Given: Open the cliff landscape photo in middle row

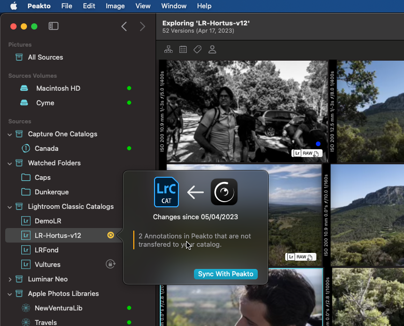Looking at the screenshot, I should point(367,215).
